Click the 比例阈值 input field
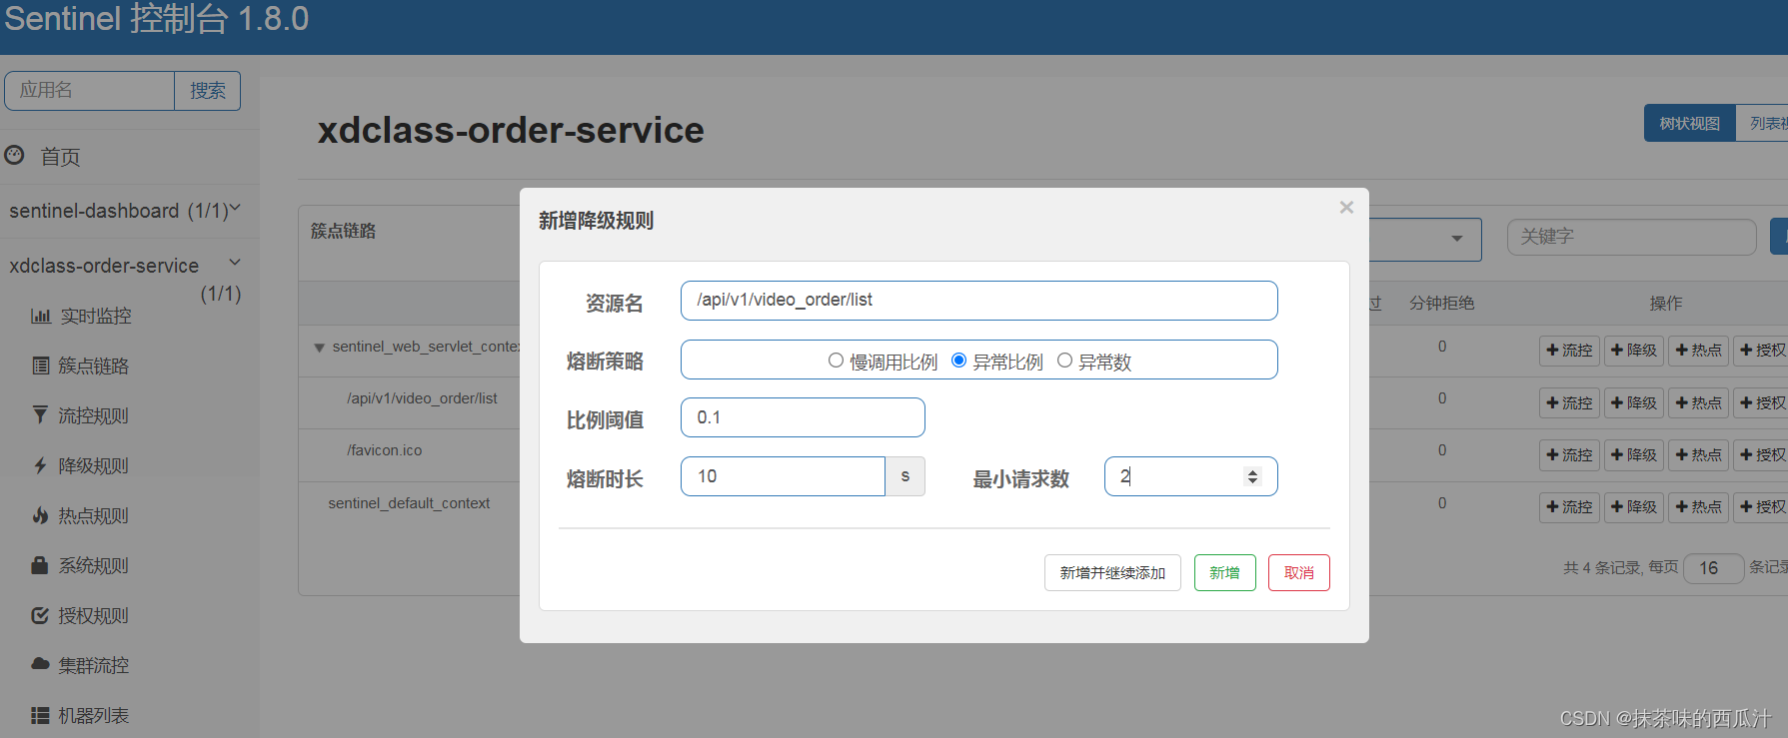 pos(803,417)
